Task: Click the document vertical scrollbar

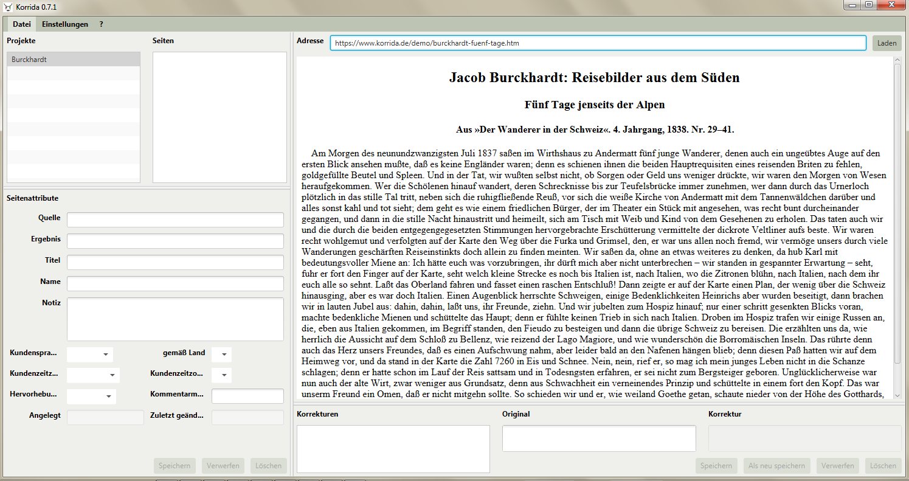Action: coord(897,213)
